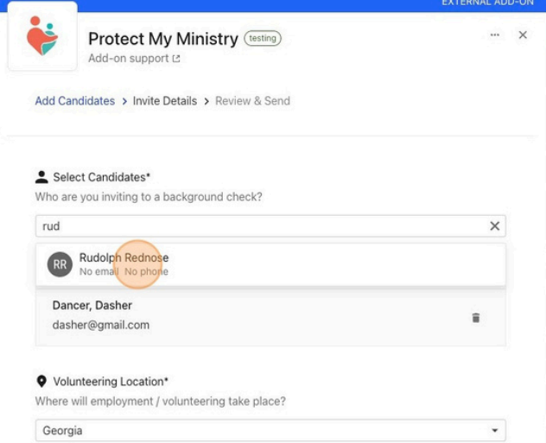Image resolution: width=546 pixels, height=443 pixels.
Task: Jump to the Review & Send step
Action: [x=252, y=101]
